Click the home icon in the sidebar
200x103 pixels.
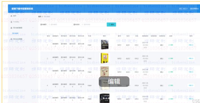click(x=11, y=16)
